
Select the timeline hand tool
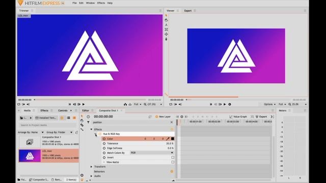(82, 120)
